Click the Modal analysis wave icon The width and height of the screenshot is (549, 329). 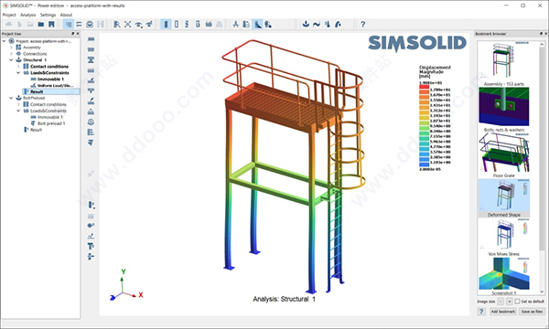tap(317, 24)
